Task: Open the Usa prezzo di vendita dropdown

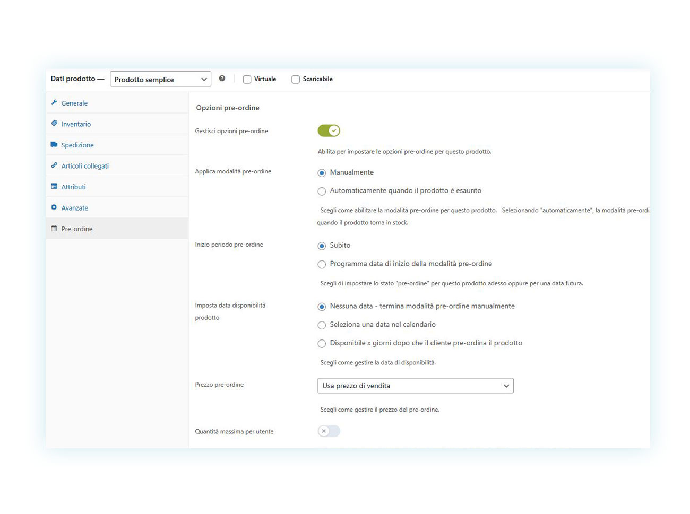Action: 415,385
